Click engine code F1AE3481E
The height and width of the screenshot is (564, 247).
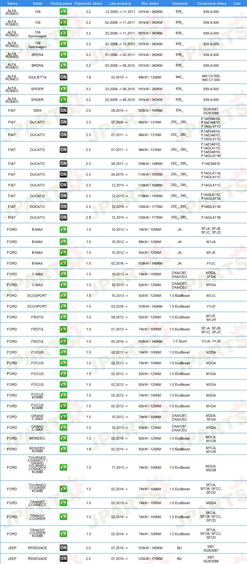[211, 164]
